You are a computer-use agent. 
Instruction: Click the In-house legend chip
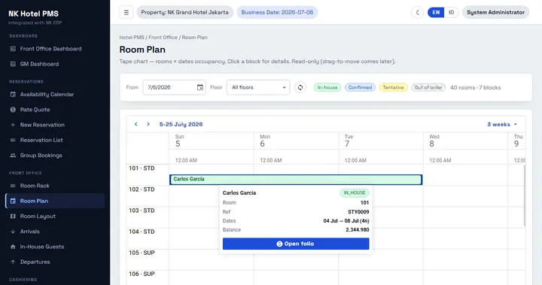pos(327,87)
